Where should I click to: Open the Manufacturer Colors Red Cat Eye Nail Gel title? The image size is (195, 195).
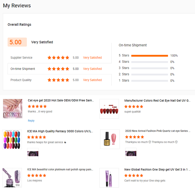point(157,100)
